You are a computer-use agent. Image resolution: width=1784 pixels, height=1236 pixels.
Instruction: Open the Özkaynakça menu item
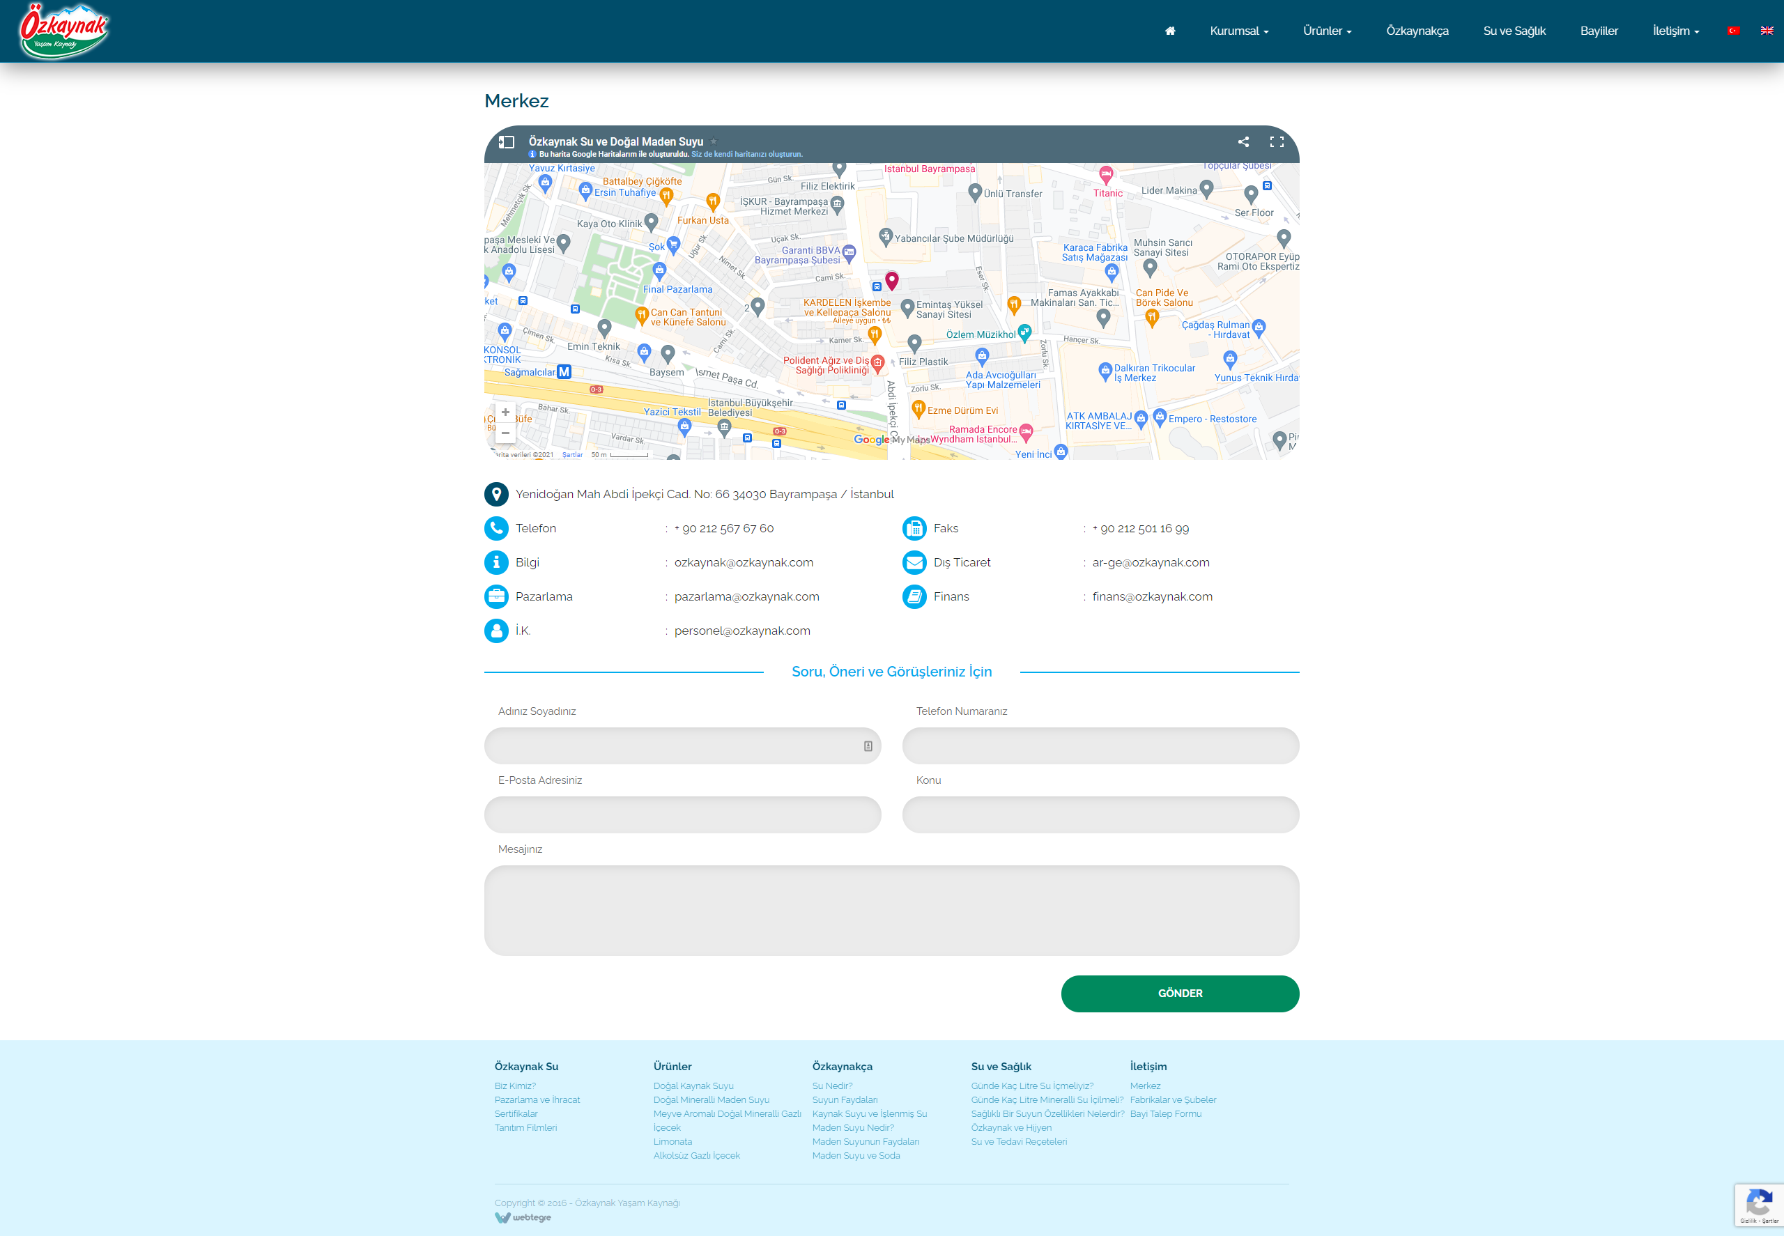pos(1417,31)
